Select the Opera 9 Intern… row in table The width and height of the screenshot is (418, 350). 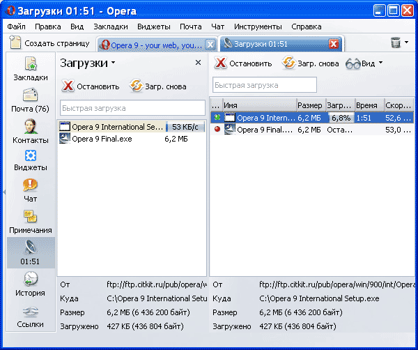[x=312, y=118]
